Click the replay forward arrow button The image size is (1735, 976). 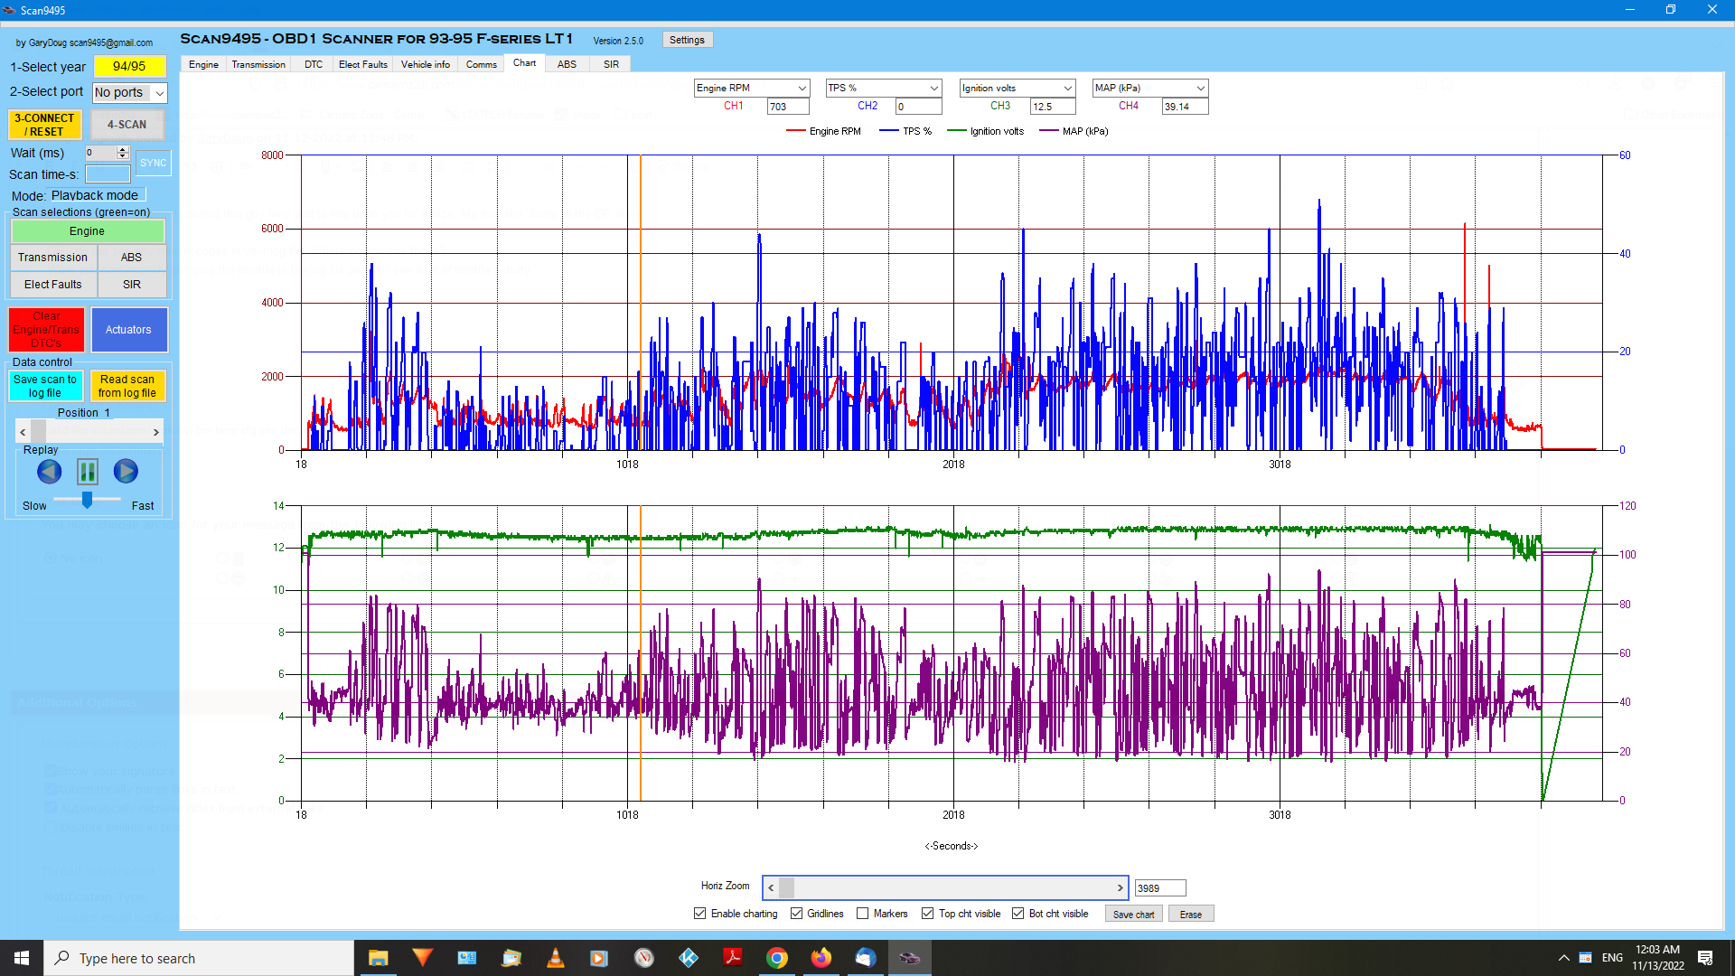coord(126,471)
